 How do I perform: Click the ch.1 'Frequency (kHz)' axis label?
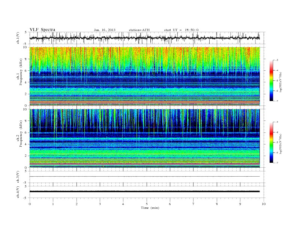click(x=21, y=72)
